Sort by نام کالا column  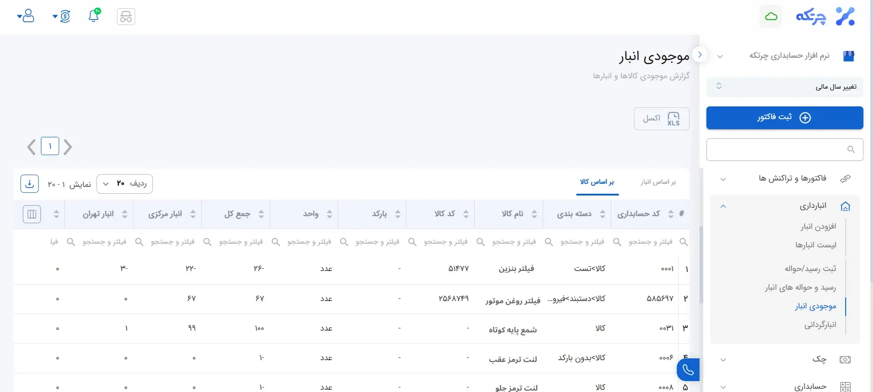(x=534, y=214)
